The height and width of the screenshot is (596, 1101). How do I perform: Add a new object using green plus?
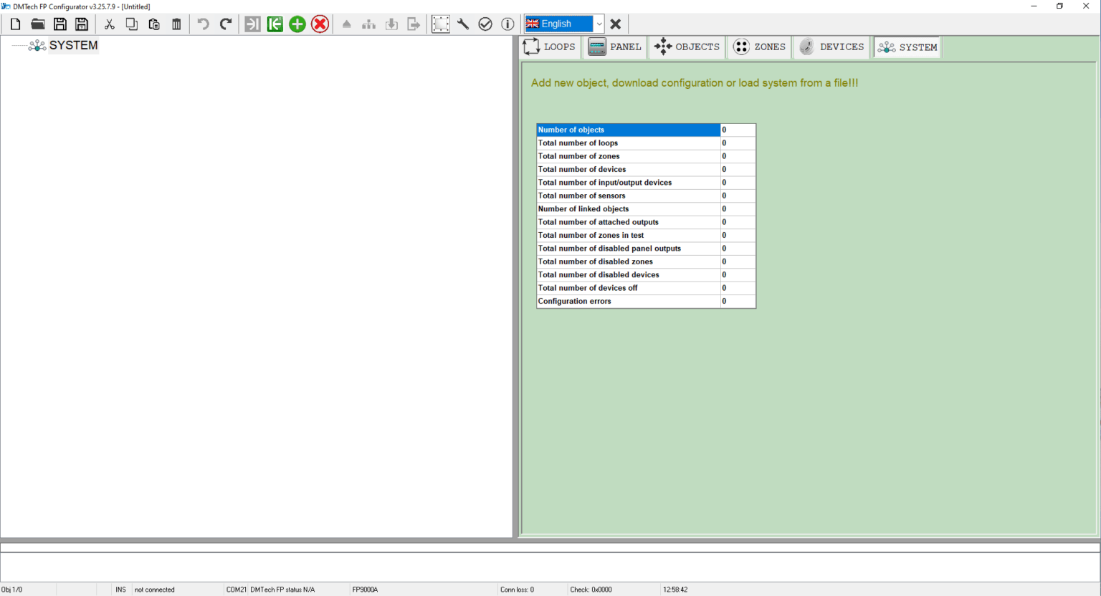coord(297,24)
